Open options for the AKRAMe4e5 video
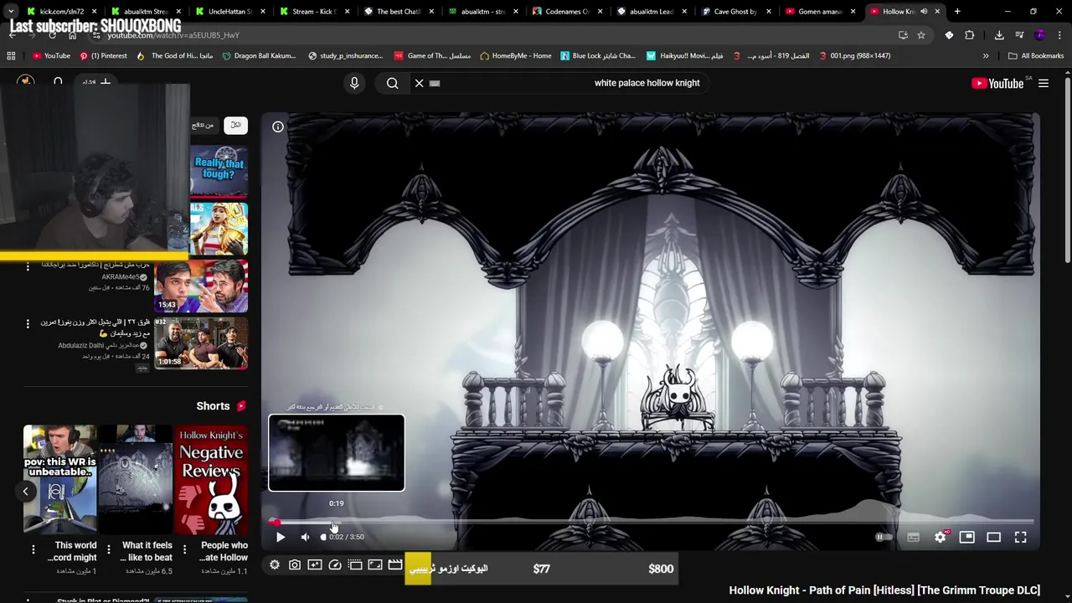This screenshot has height=603, width=1072. [28, 266]
